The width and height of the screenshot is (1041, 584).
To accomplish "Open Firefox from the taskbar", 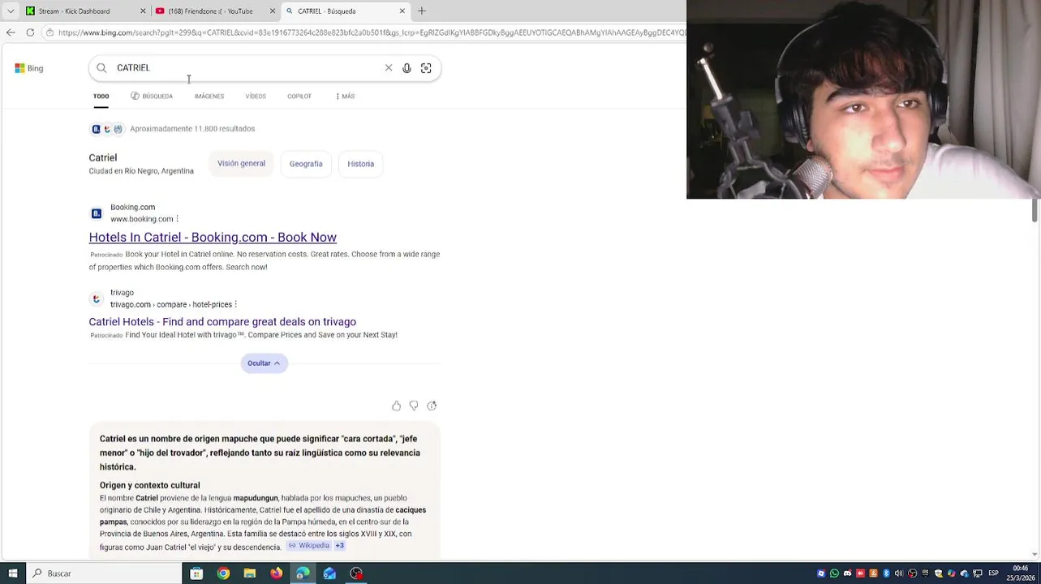I will [x=277, y=573].
